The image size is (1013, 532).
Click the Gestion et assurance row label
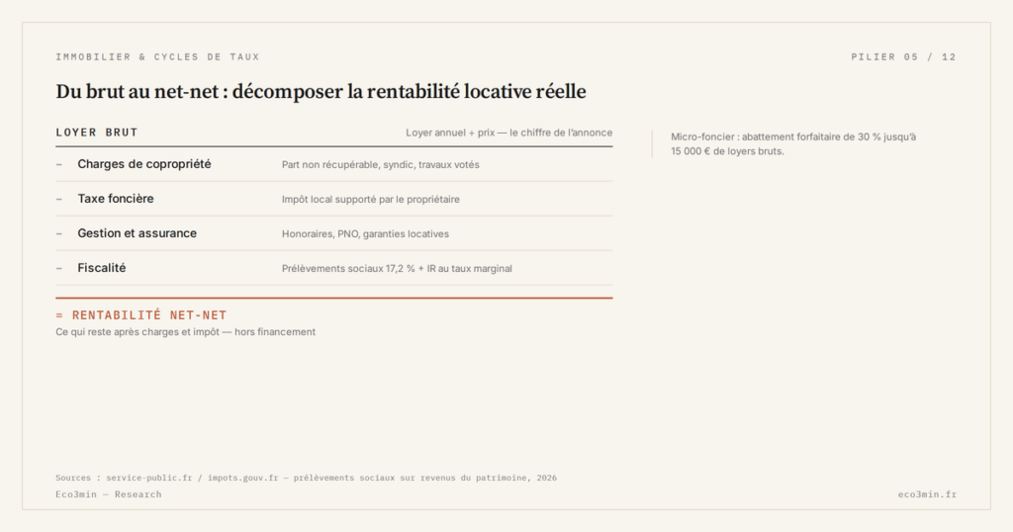[137, 233]
